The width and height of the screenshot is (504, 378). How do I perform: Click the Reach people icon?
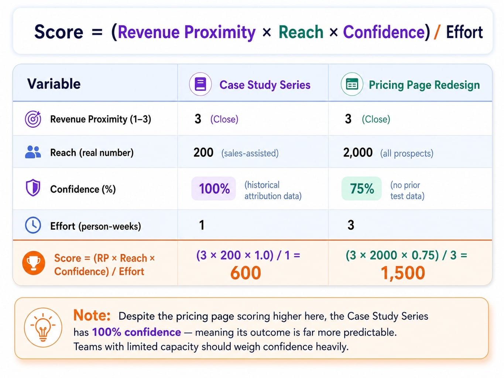[33, 152]
